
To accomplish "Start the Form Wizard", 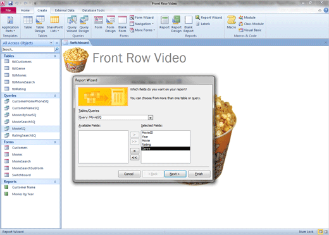I will pos(142,18).
